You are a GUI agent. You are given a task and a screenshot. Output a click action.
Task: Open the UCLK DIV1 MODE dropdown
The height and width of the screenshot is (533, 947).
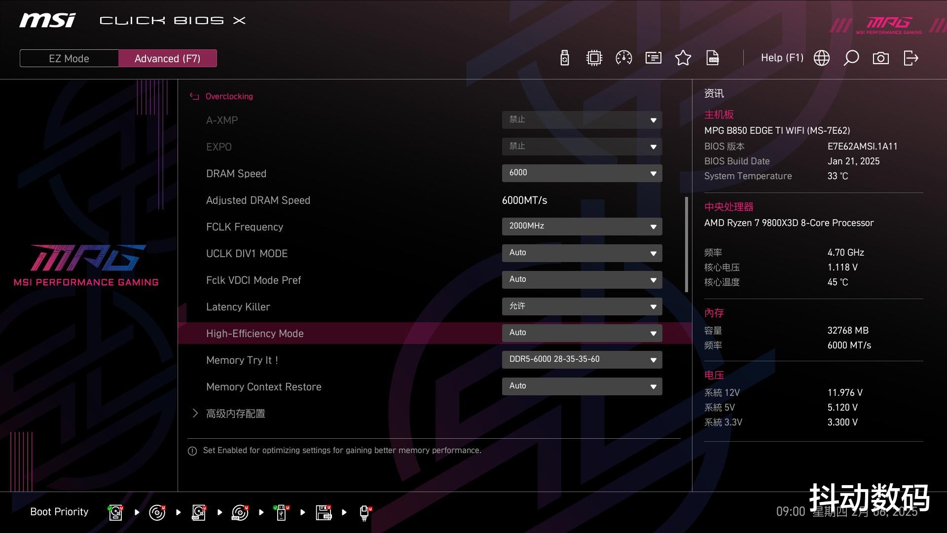pyautogui.click(x=582, y=253)
